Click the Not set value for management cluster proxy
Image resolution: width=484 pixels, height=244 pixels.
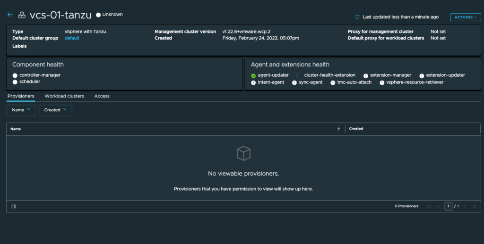click(x=438, y=32)
